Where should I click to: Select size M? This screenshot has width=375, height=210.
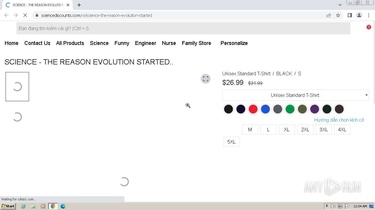point(250,129)
